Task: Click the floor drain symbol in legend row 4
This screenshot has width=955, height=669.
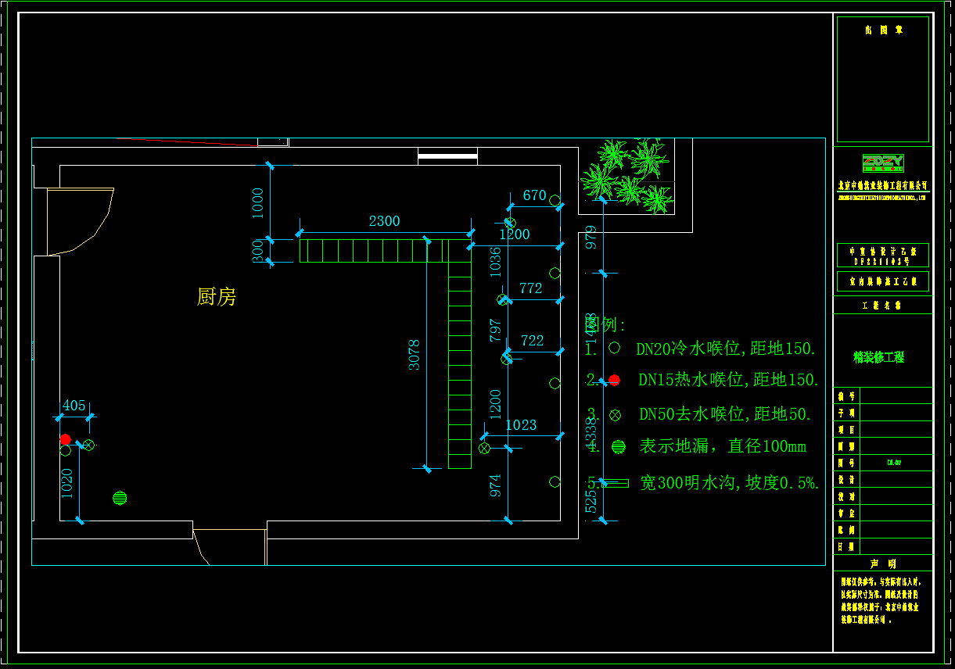Action: click(618, 447)
